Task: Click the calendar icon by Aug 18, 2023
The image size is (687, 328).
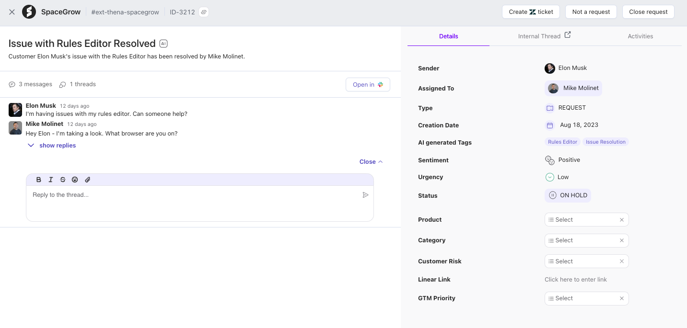Action: click(550, 125)
